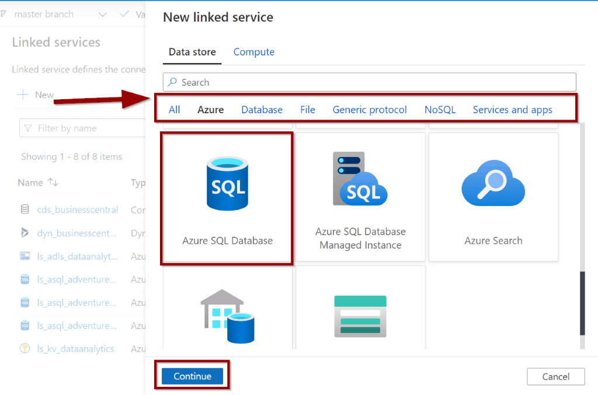
Task: Select the data warehouse building icon tile
Action: [227, 307]
